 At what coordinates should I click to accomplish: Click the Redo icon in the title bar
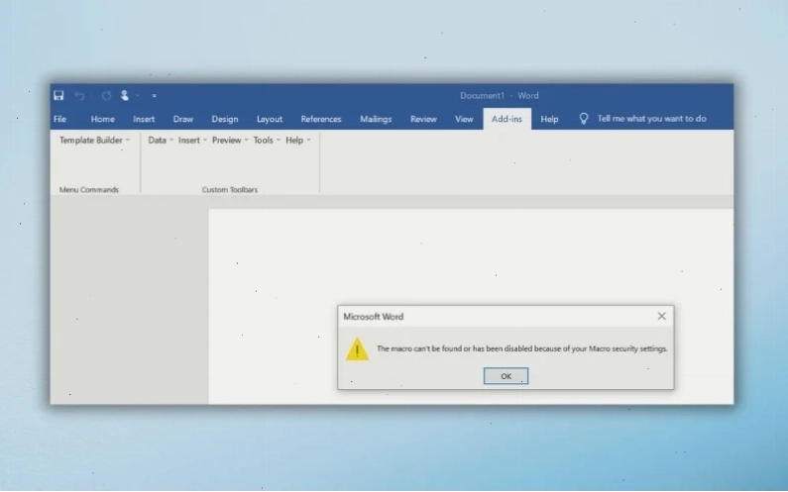click(106, 95)
